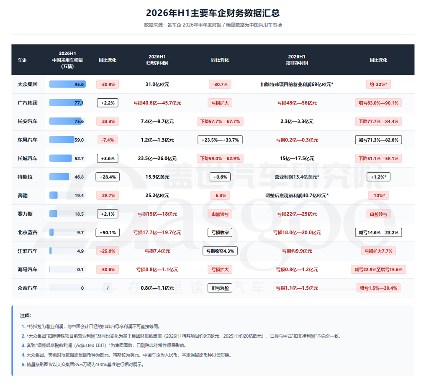421x385 pixels.
Task: Click the +3.6% badge for 长城汽车
Action: coord(108,158)
